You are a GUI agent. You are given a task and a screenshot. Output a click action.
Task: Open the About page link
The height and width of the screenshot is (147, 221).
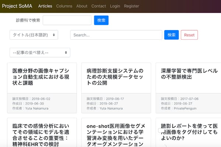(x=82, y=6)
